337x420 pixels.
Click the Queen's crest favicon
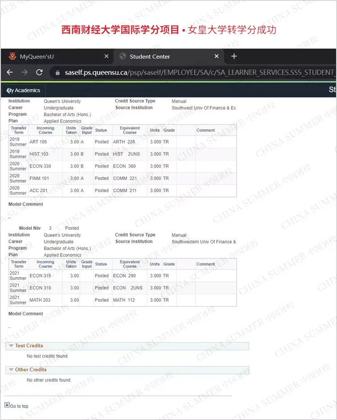point(12,56)
